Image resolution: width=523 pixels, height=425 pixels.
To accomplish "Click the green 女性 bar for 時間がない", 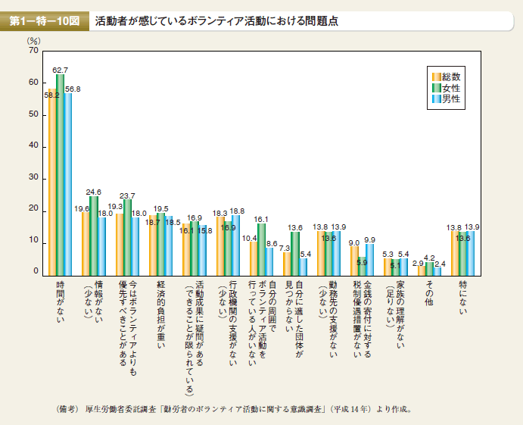I will click(x=60, y=175).
